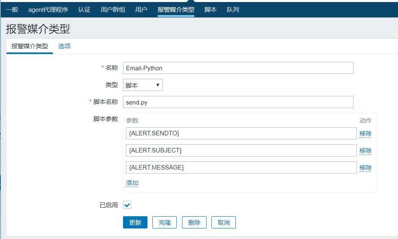Screen dimensions: 398x239
Task: Remove the {ALERT.SUBJECT} parameter via 移除
Action: pos(365,151)
